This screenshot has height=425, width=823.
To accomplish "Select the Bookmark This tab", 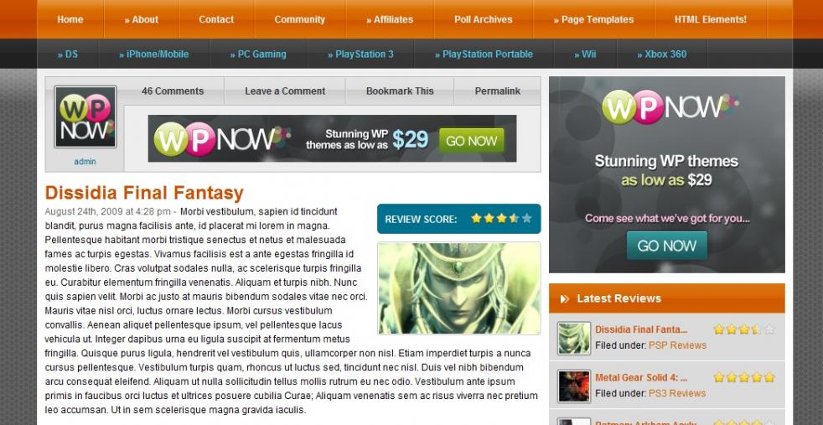I will tap(400, 91).
